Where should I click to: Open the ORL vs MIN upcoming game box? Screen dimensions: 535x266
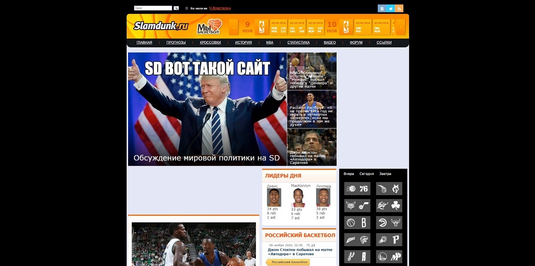tap(381, 27)
